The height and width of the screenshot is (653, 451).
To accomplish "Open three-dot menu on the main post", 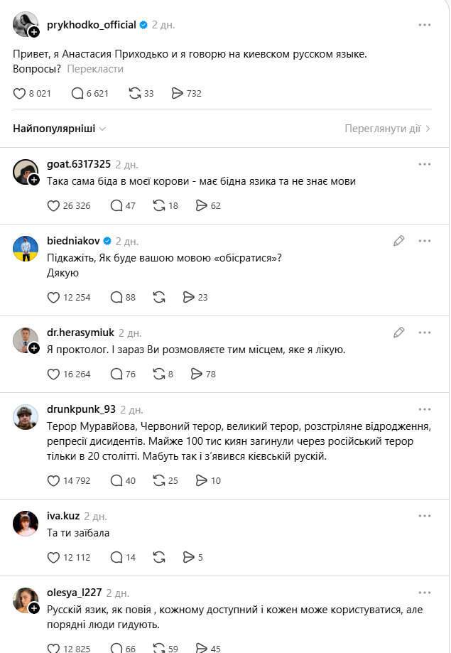I will [x=424, y=25].
